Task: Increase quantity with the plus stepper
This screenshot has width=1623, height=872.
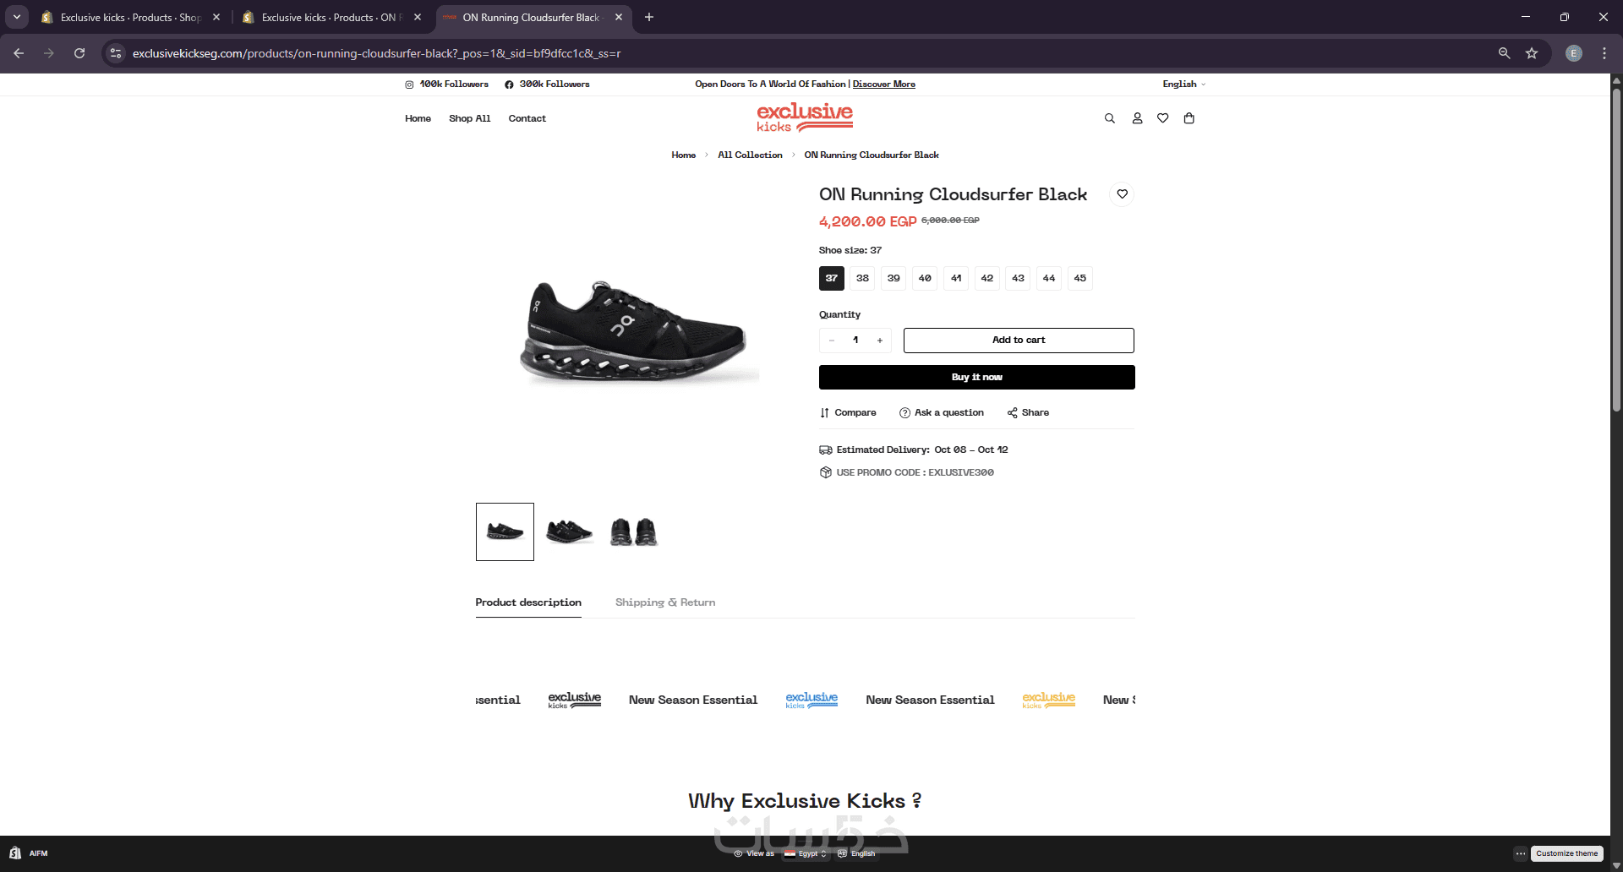Action: point(880,341)
